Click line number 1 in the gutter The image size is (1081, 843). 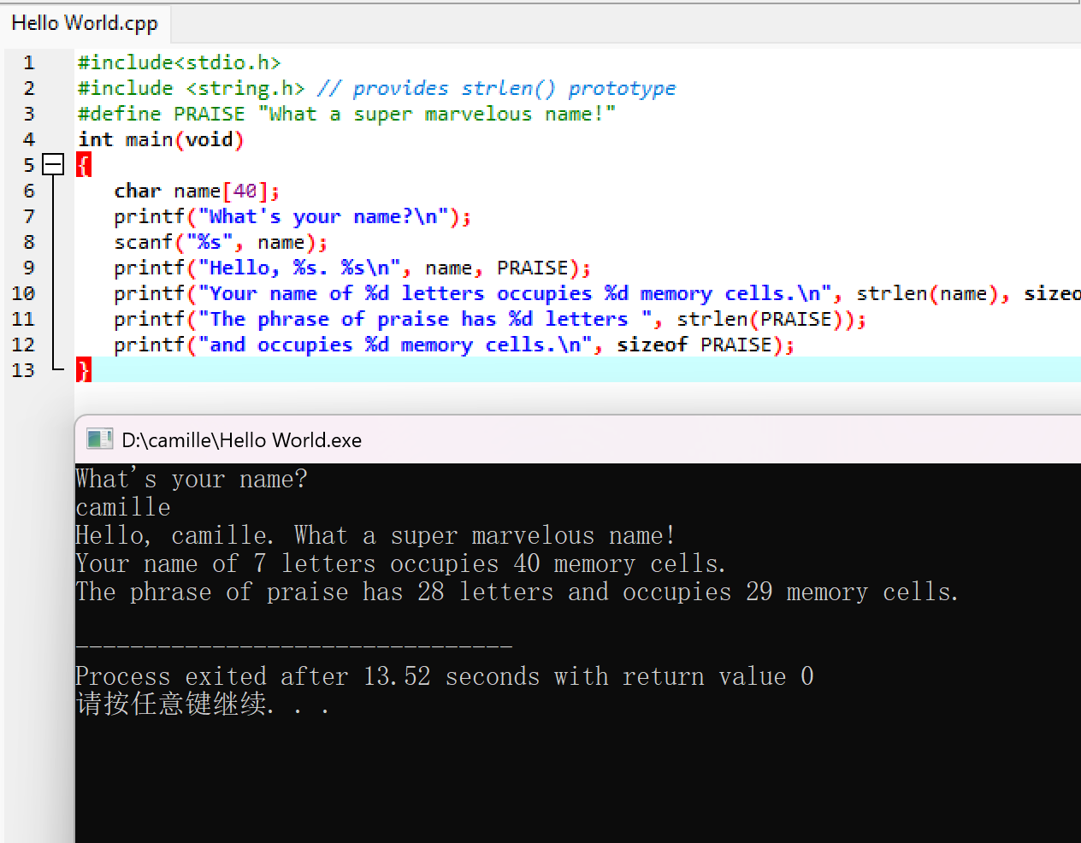tap(29, 62)
